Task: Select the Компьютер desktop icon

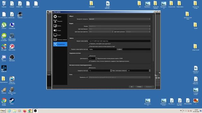Action: [x=12, y=26]
